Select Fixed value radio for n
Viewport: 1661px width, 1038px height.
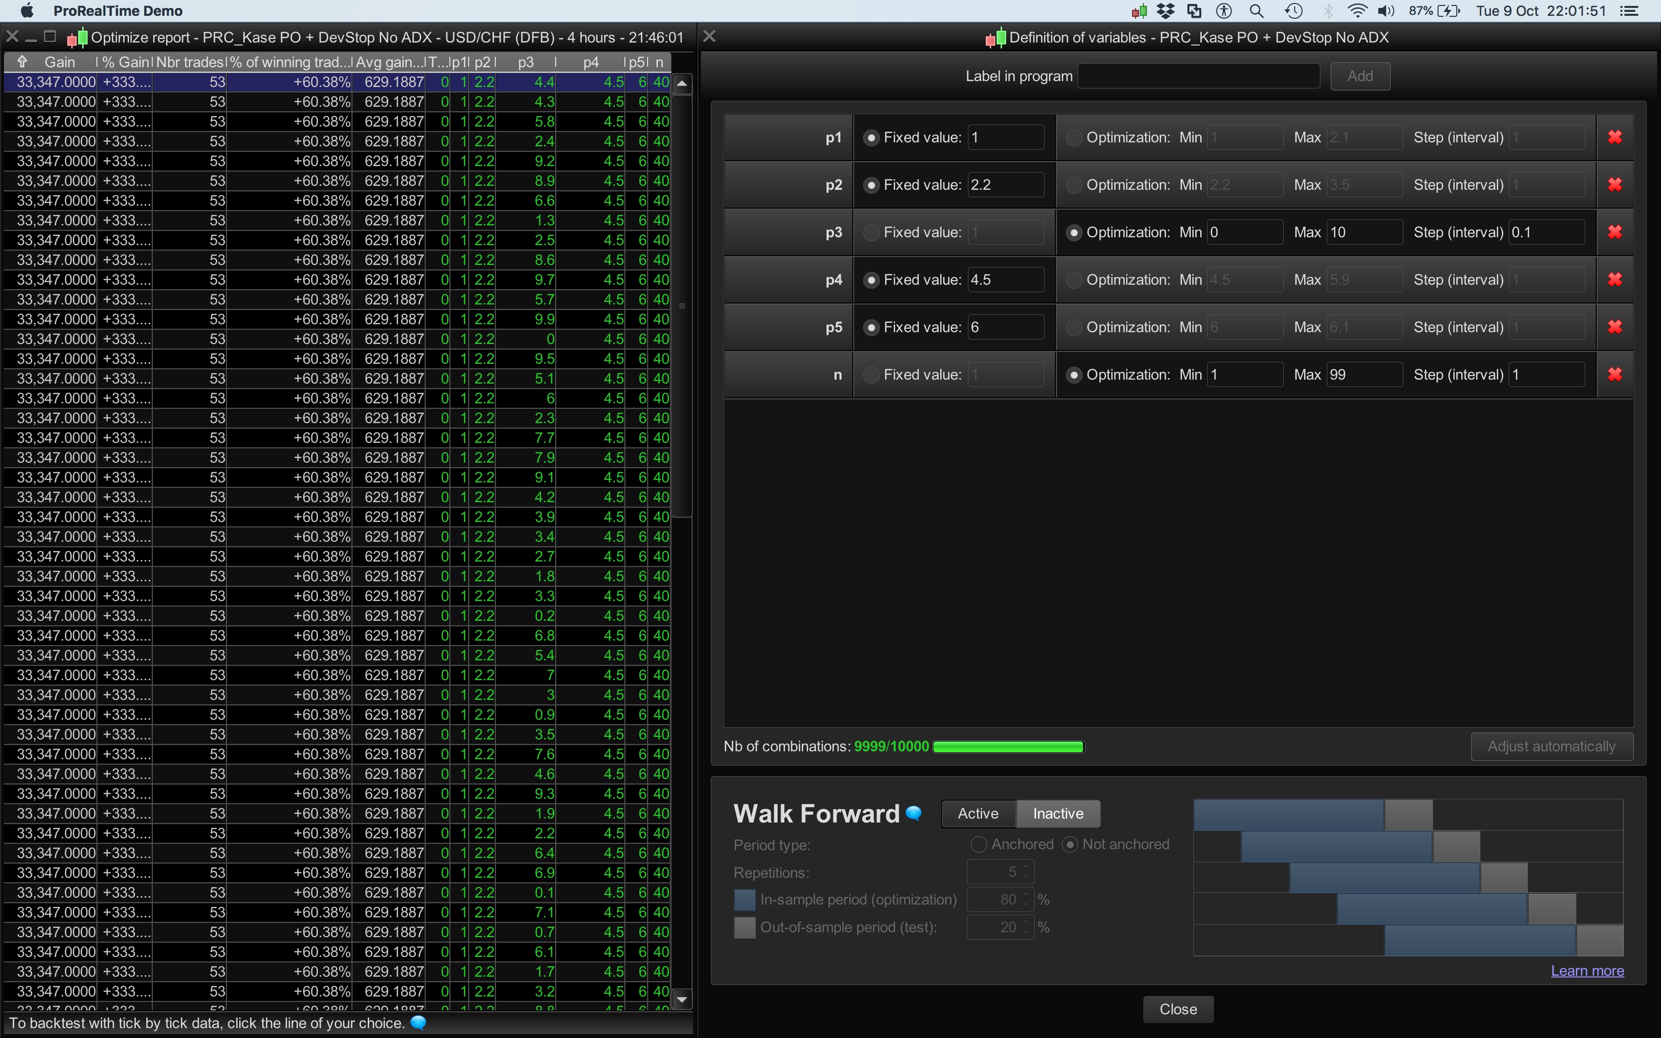pyautogui.click(x=871, y=375)
